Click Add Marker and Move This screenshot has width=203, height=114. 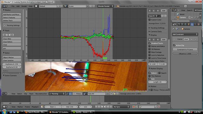coord(12,14)
